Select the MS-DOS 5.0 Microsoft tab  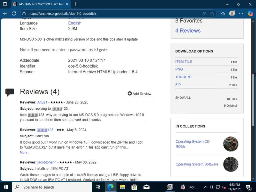tap(41, 4)
